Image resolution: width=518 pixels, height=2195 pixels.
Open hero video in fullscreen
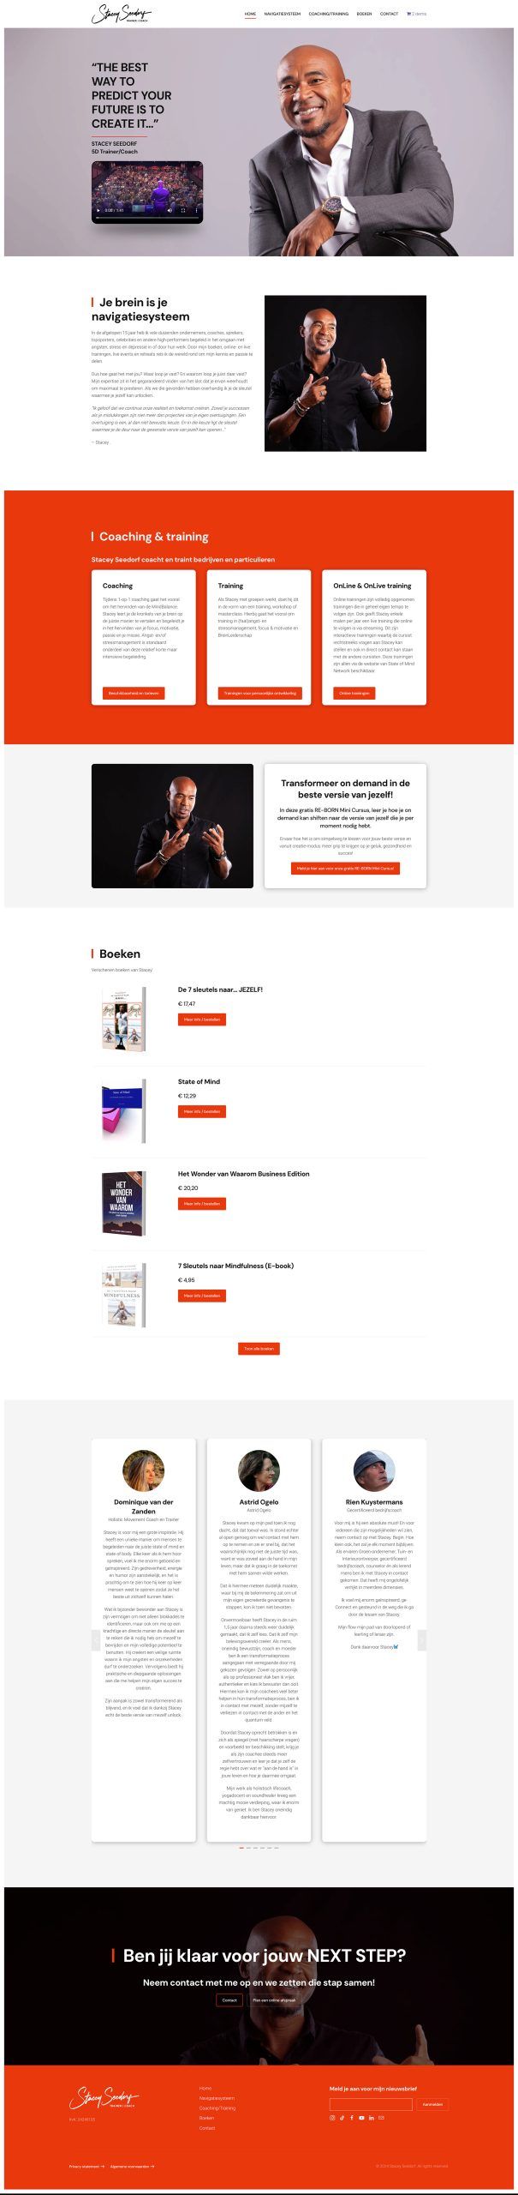(183, 210)
